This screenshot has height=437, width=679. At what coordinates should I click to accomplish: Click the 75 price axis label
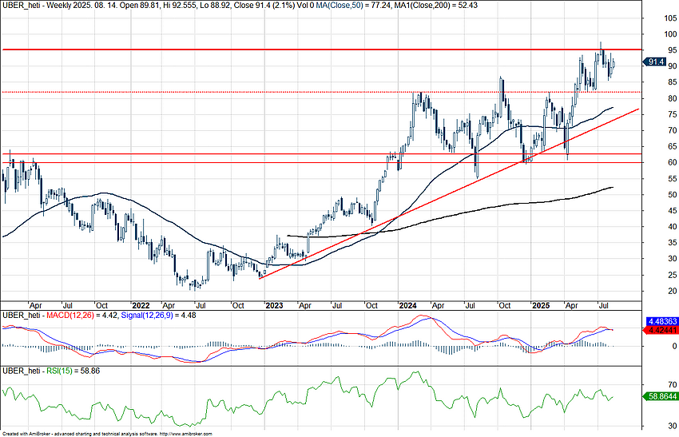pyautogui.click(x=672, y=114)
